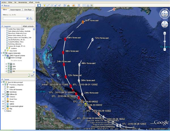Image resolution: width=170 pixels, height=131 pixels.
Task: Click the red 48hr forecast storm marker
Action: coord(65,39)
